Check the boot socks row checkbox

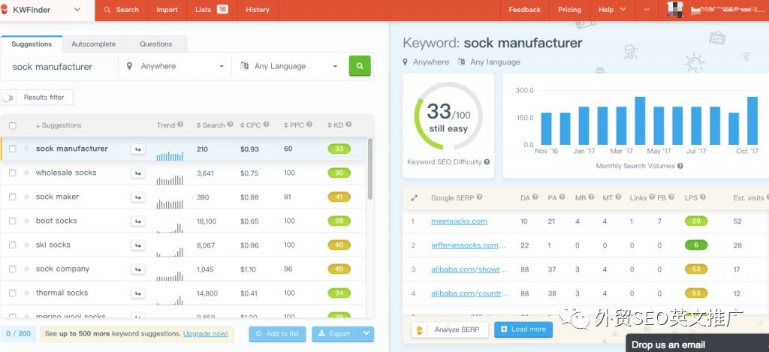coord(12,221)
